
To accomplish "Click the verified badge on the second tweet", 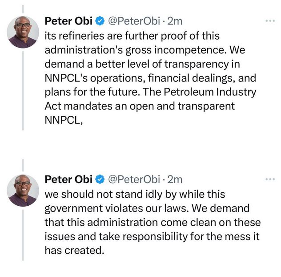I will tap(100, 179).
